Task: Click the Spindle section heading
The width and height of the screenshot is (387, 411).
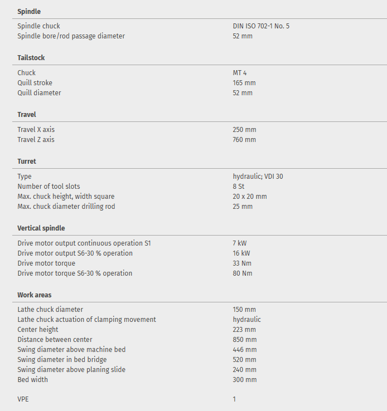Action: (x=29, y=11)
